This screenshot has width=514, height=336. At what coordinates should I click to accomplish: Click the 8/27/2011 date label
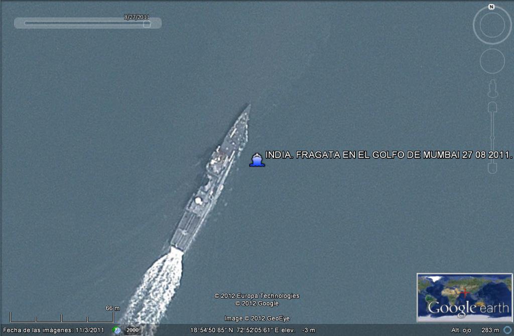coord(137,17)
